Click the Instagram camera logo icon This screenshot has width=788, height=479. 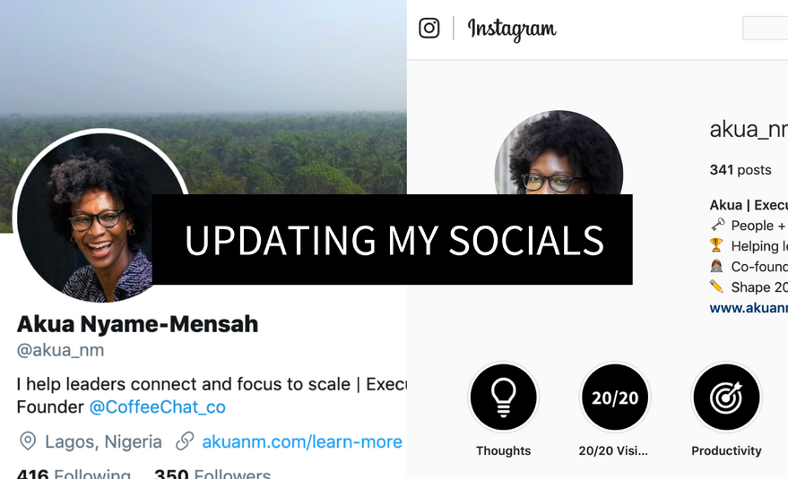[x=429, y=28]
